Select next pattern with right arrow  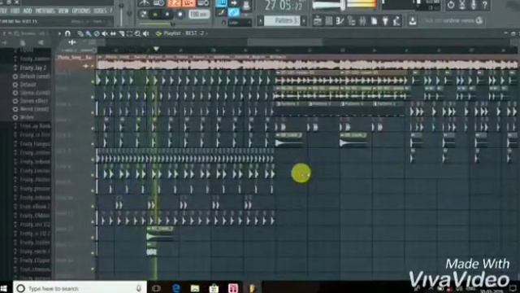(304, 21)
